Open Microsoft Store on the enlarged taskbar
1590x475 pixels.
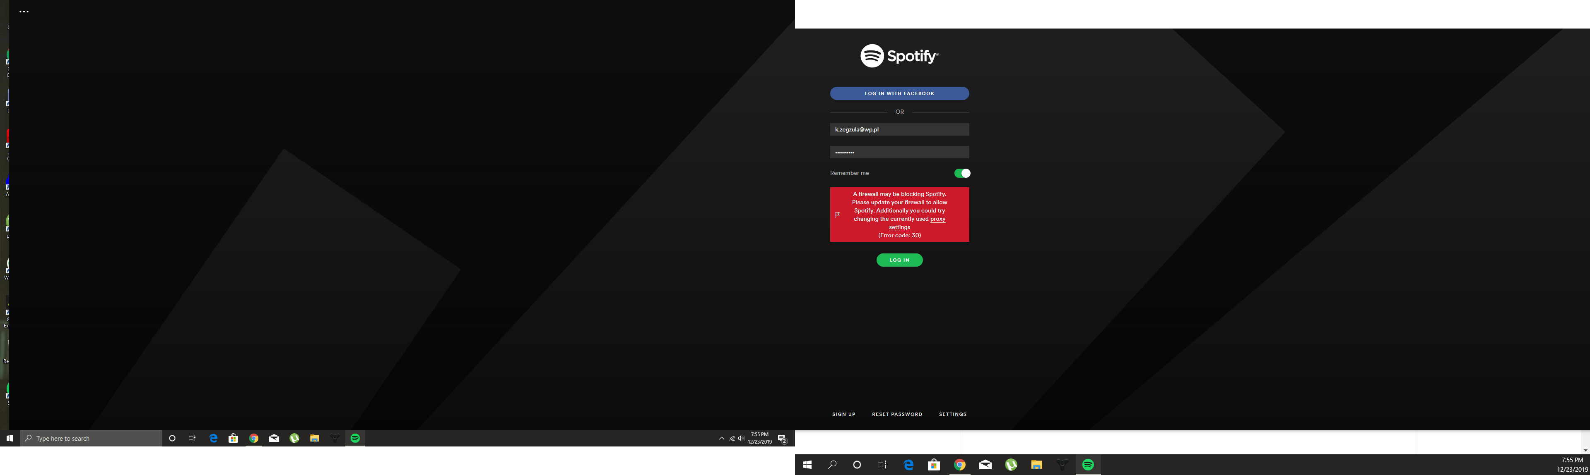coord(934,465)
